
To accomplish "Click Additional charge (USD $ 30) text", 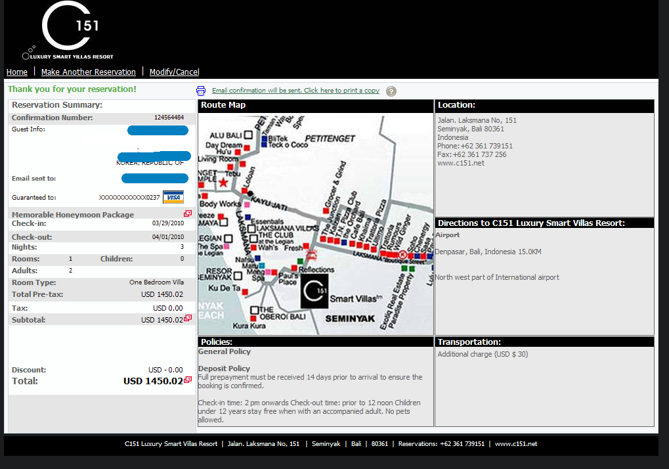I will 483,354.
